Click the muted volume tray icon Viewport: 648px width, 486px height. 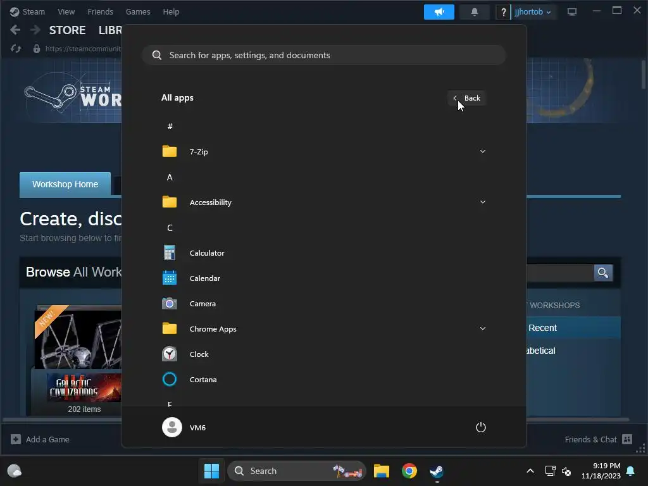click(566, 471)
